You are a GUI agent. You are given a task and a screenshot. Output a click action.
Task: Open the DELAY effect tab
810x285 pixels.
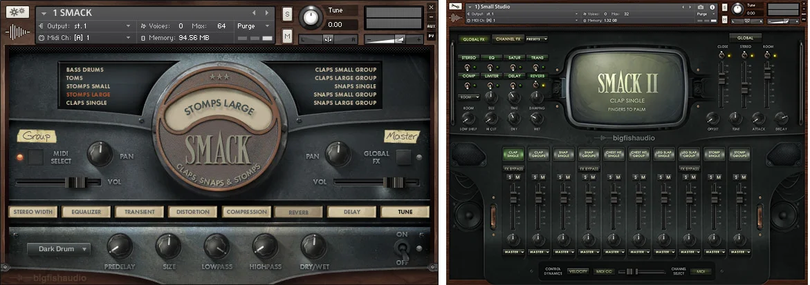352,212
